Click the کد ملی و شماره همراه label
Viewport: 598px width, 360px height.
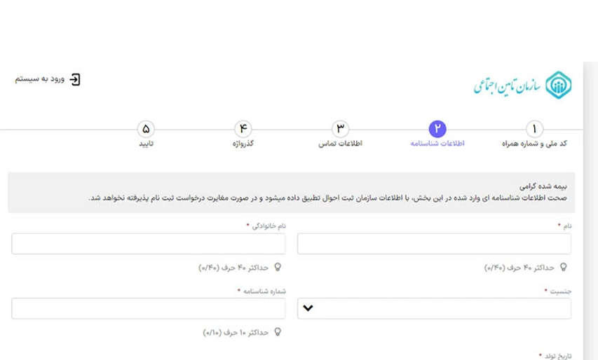pyautogui.click(x=534, y=144)
